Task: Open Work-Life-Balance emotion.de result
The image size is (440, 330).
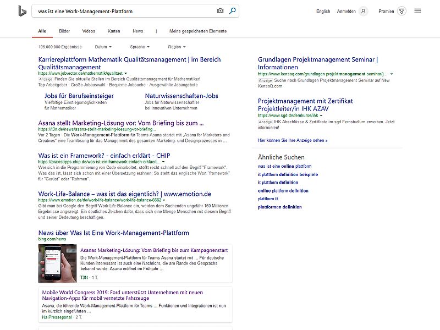Action: [x=125, y=194]
